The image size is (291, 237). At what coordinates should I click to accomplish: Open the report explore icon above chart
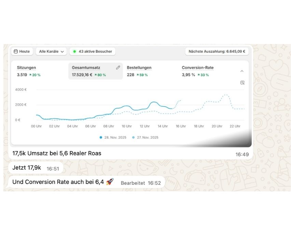(x=242, y=83)
